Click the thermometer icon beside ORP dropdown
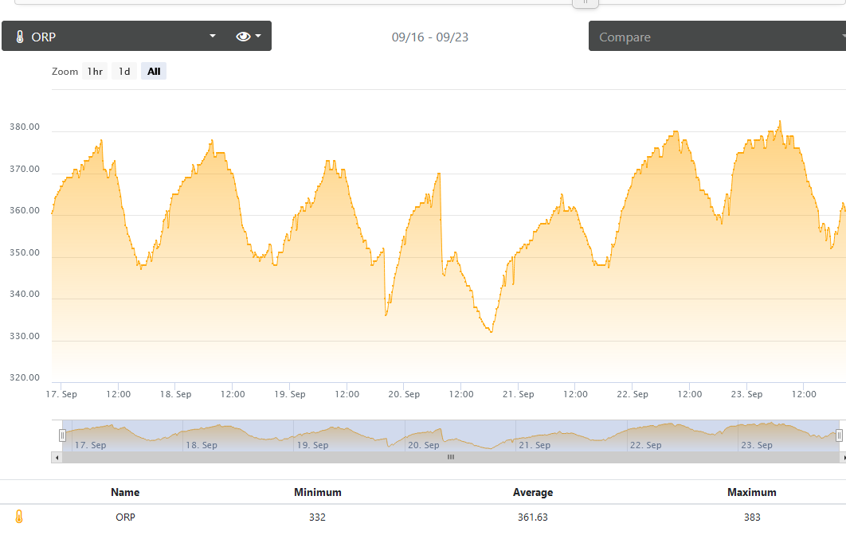 (x=20, y=37)
